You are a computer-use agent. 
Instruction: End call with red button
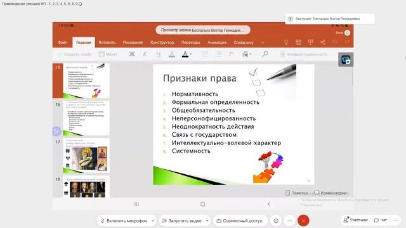pyautogui.click(x=303, y=221)
